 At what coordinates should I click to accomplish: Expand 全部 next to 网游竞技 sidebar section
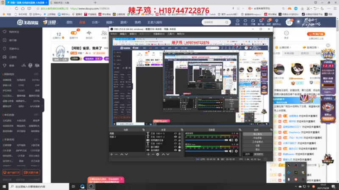click(36, 74)
